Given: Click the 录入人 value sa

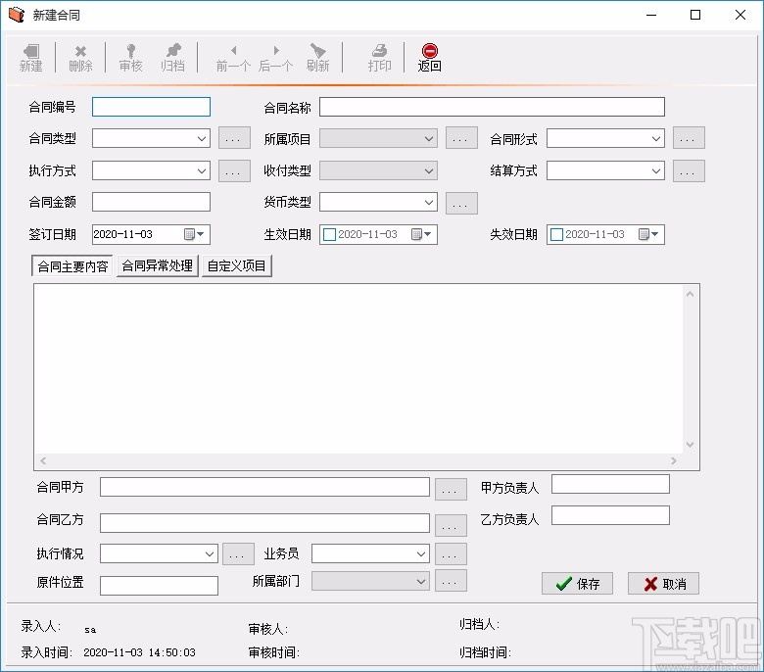Looking at the screenshot, I should (90, 630).
